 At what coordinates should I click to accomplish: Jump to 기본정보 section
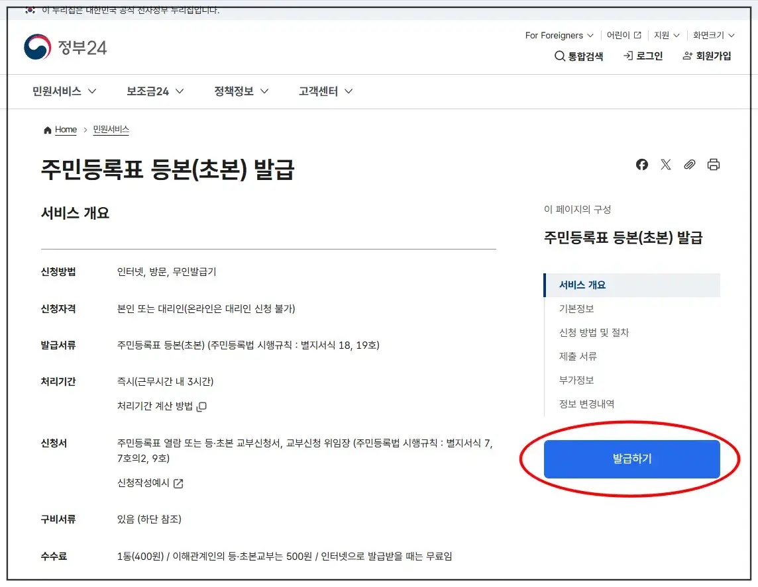pyautogui.click(x=576, y=309)
